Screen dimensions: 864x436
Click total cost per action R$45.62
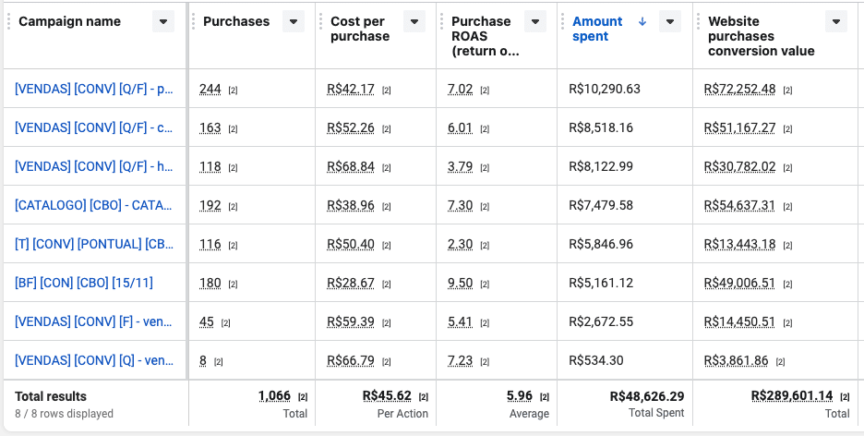pos(387,395)
